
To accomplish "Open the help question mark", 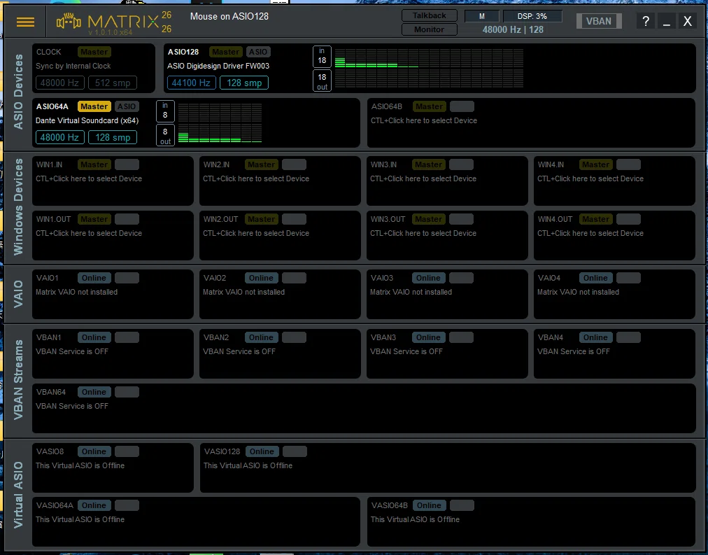I will (646, 21).
